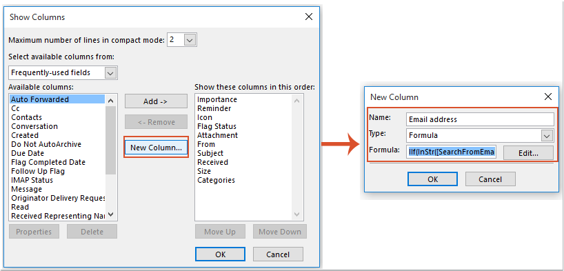The height and width of the screenshot is (271, 564).
Task: Select Do Not AutoArchive in Available columns
Action: [57, 144]
